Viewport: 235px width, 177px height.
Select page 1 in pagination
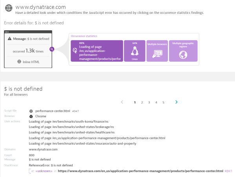point(135,103)
